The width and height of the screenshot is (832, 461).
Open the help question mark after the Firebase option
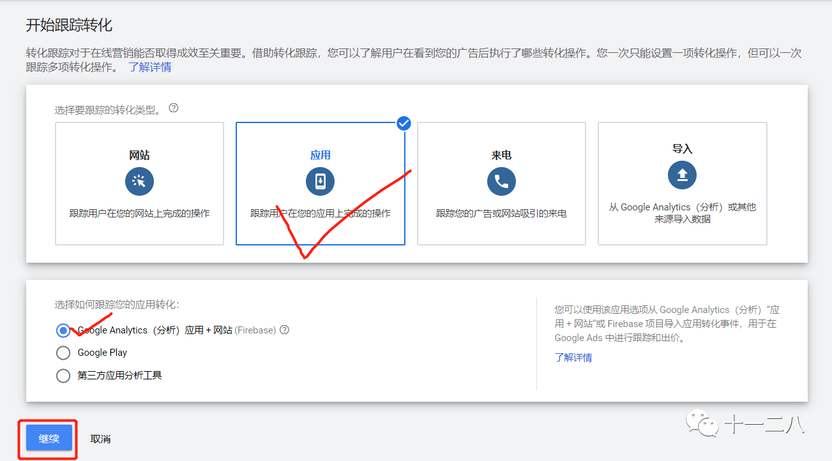pos(284,330)
